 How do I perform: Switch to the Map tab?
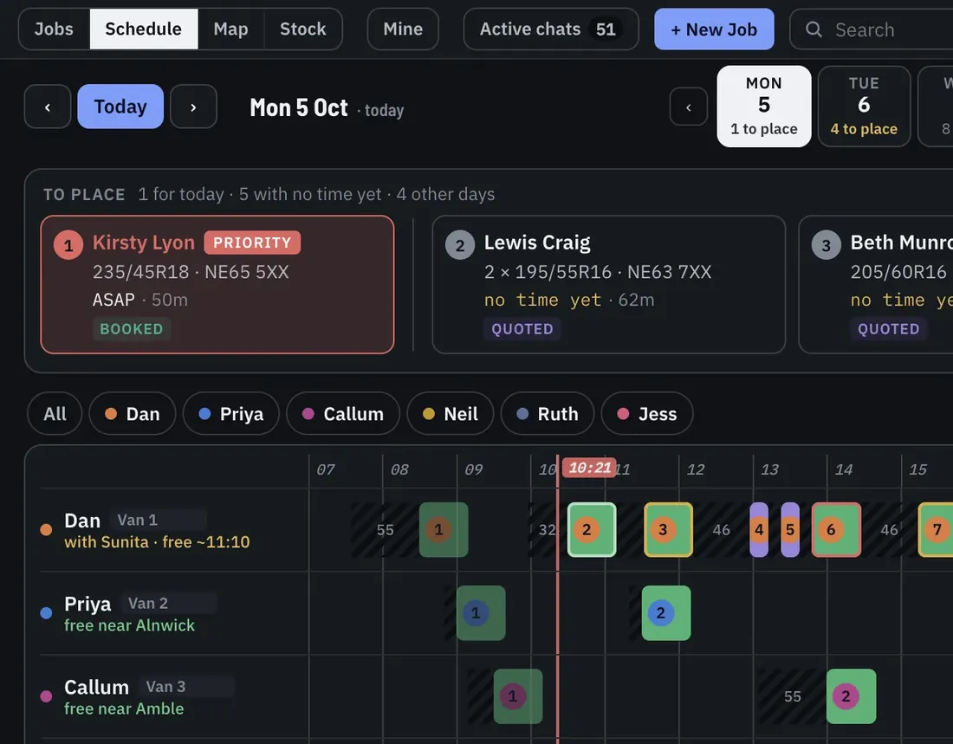pos(231,29)
